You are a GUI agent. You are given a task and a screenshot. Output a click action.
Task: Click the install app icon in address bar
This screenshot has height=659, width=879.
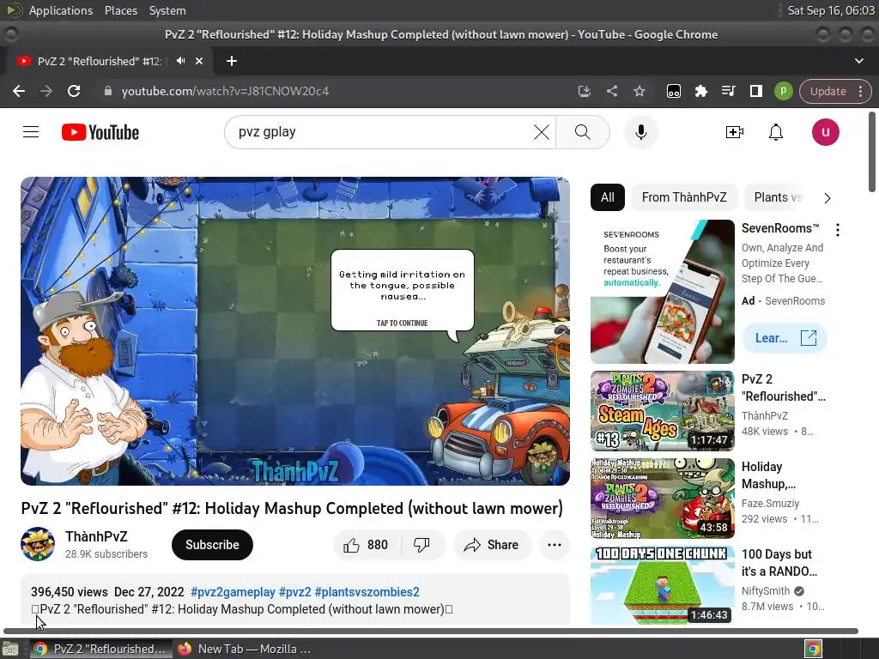(x=584, y=91)
